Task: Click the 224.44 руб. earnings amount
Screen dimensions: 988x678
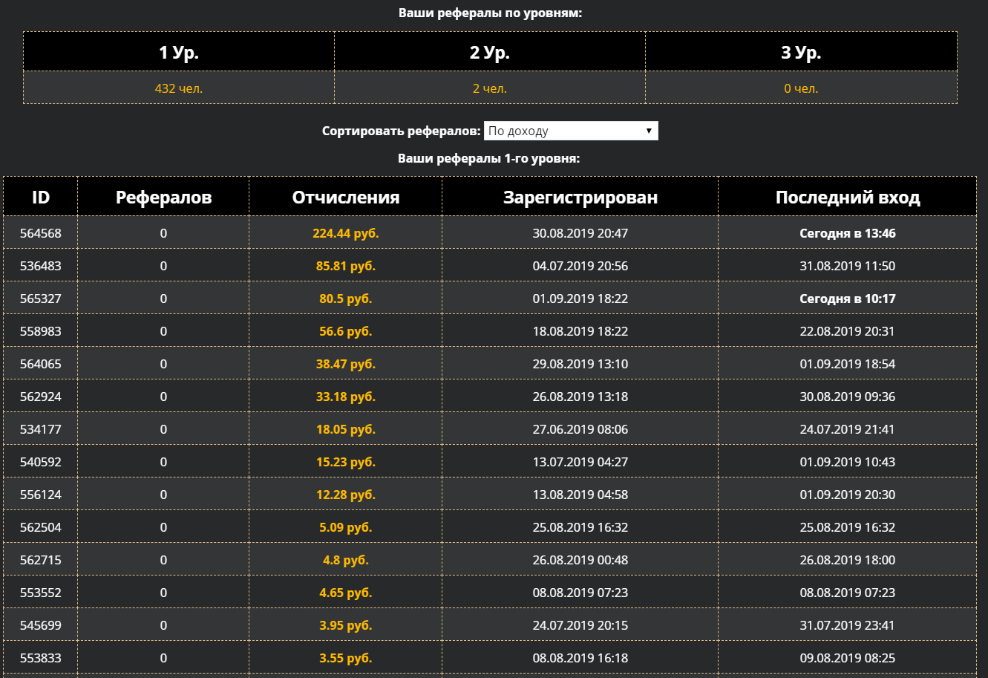Action: [346, 233]
